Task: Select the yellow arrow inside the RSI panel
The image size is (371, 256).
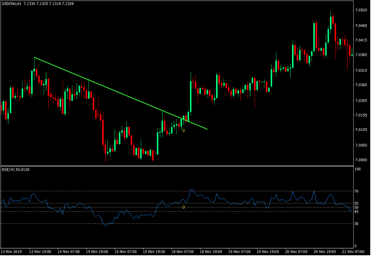Action: [x=184, y=207]
